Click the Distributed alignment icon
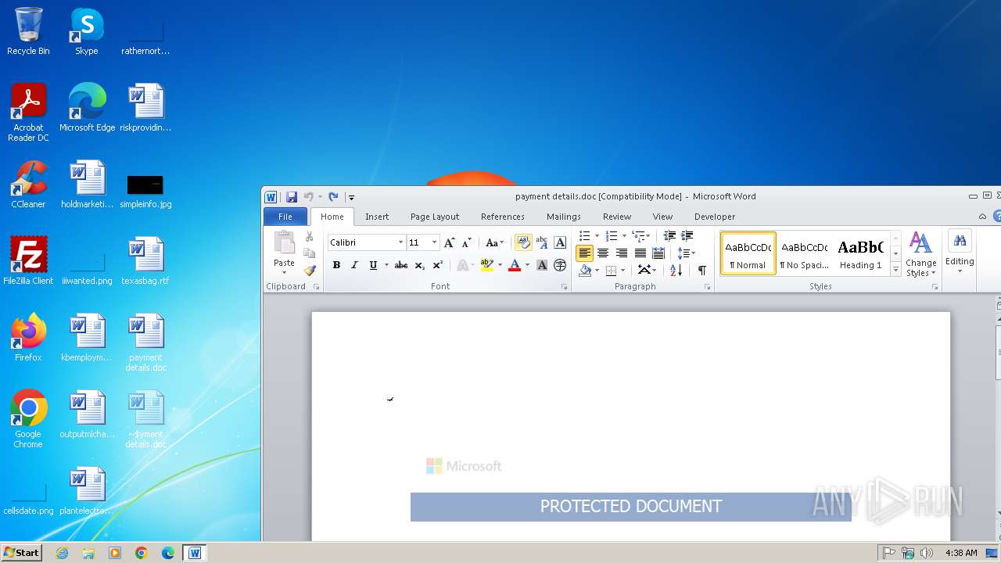 (x=658, y=253)
